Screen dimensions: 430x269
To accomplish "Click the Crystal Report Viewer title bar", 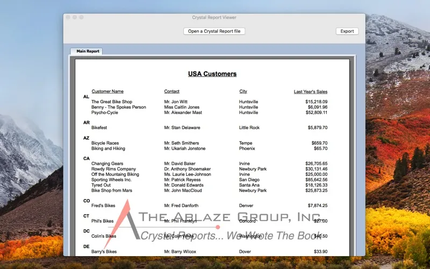I will (x=214, y=18).
